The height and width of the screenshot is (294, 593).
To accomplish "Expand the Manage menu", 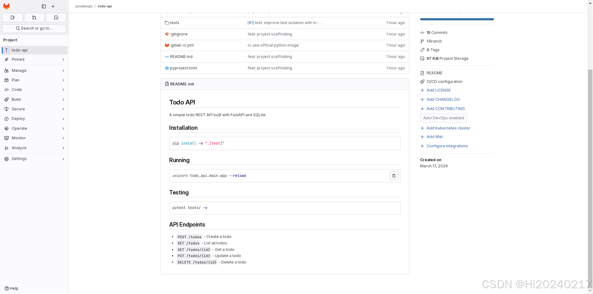I will tap(34, 71).
